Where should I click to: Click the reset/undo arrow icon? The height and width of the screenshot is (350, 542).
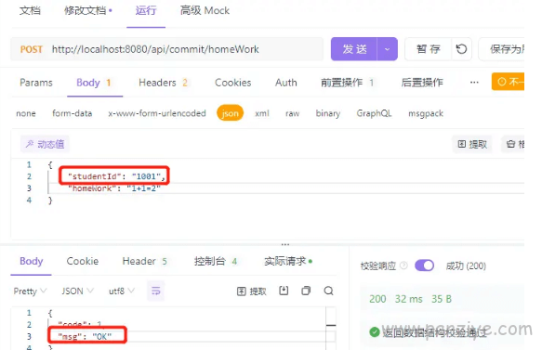coord(461,49)
